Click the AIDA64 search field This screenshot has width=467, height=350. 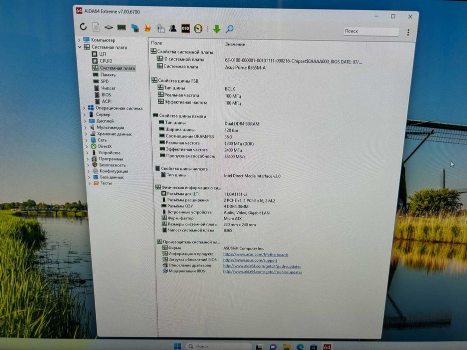tap(371, 31)
